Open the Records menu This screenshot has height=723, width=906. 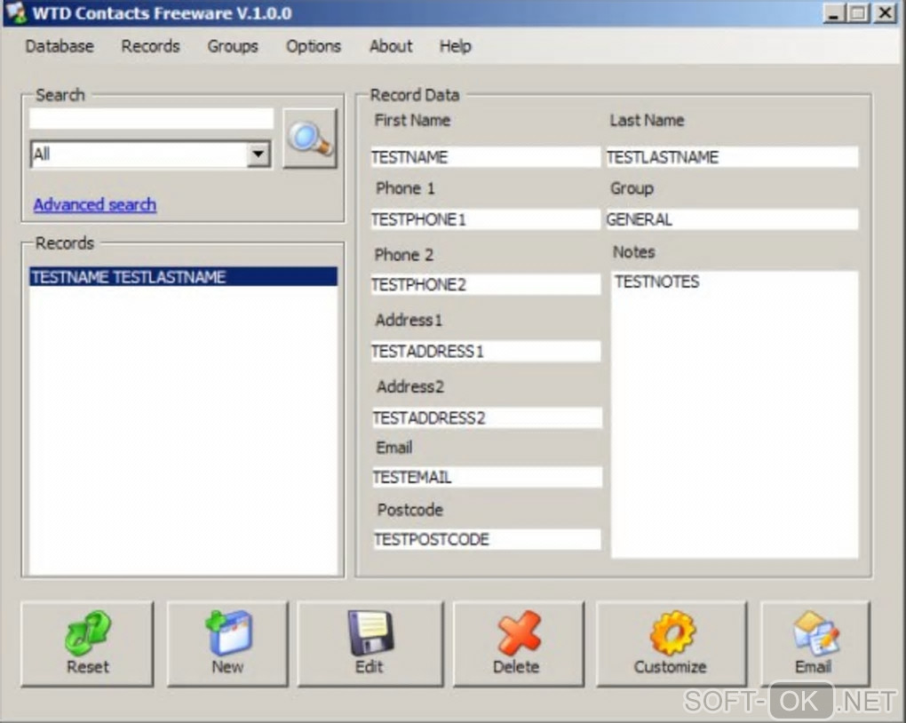click(x=150, y=46)
